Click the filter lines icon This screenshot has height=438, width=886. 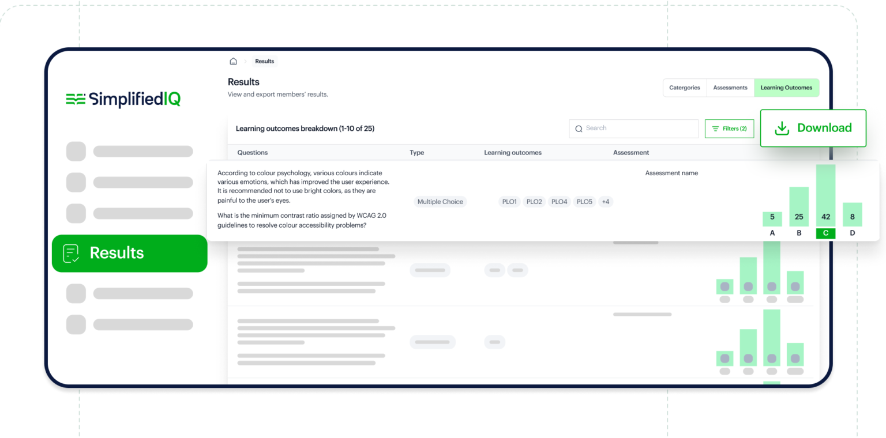pyautogui.click(x=715, y=129)
